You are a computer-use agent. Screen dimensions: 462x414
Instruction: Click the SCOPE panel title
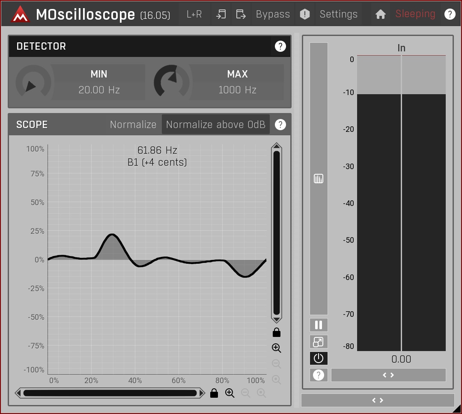click(x=32, y=125)
